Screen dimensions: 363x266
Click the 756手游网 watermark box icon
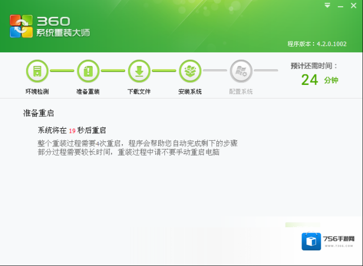[313, 243]
